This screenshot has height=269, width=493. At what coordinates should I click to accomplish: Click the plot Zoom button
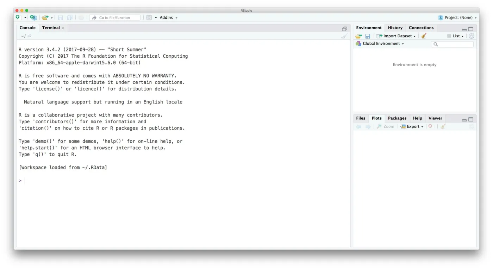[385, 126]
